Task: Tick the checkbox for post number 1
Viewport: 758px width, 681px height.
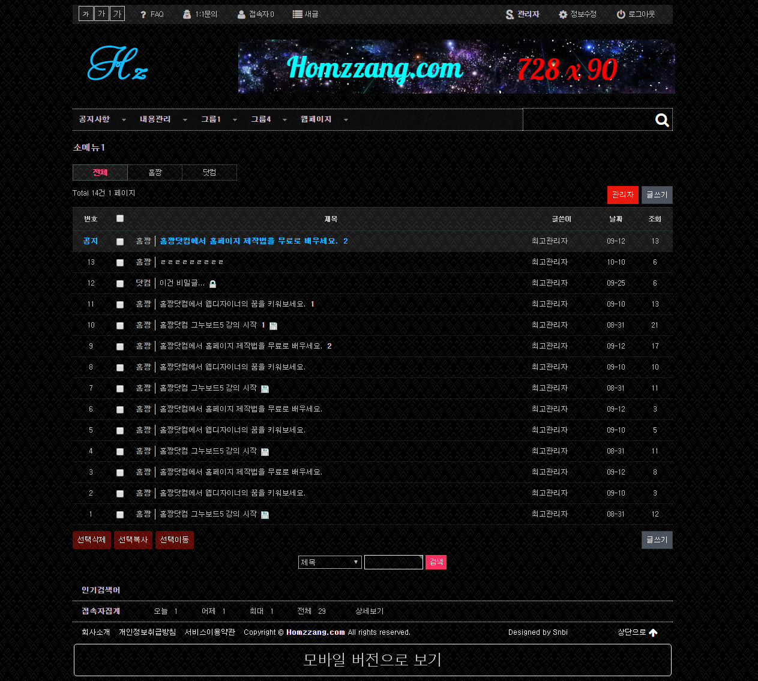Action: coord(120,515)
